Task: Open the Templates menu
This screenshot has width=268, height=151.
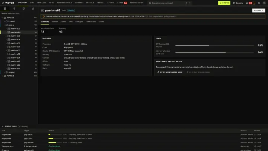Action: click(42, 3)
